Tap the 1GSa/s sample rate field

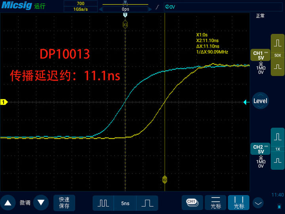tap(80, 9)
